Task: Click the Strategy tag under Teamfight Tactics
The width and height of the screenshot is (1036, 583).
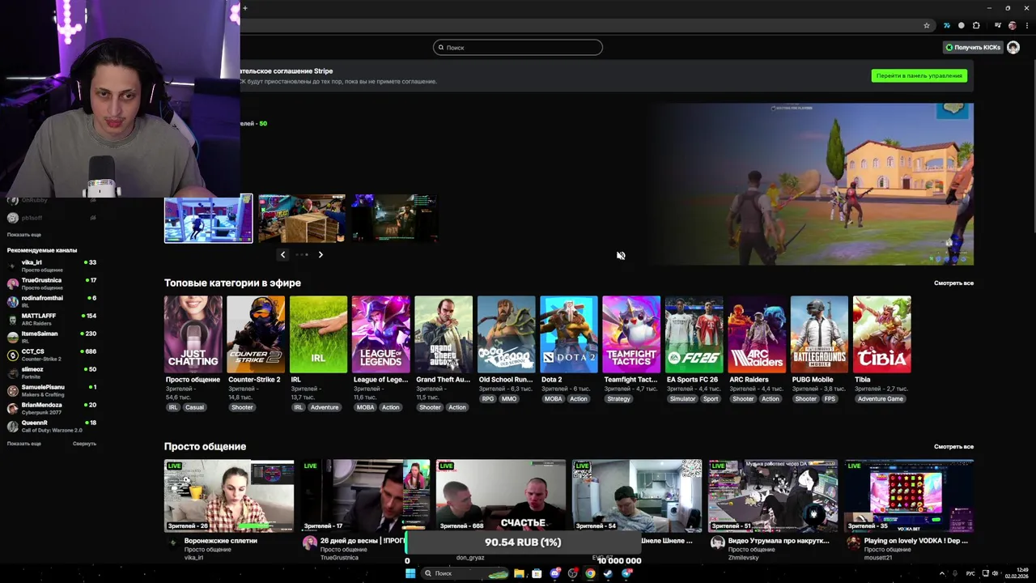Action: (618, 398)
